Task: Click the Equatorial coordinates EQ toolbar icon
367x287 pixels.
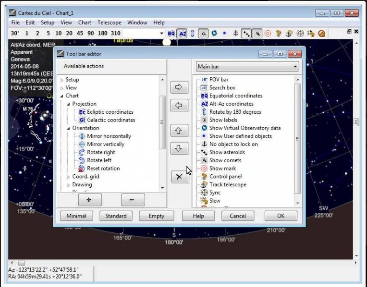Action: (171, 34)
